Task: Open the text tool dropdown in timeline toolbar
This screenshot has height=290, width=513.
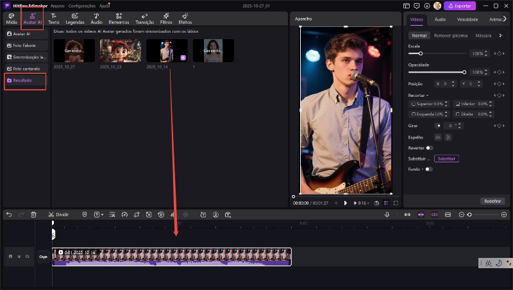Action: (98, 214)
